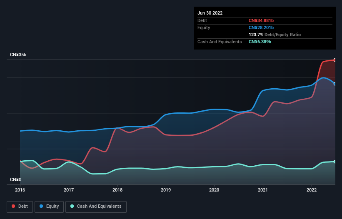342x219 pixels.
Task: Select the blue Equity endpoint marker
Action: pyautogui.click(x=335, y=84)
